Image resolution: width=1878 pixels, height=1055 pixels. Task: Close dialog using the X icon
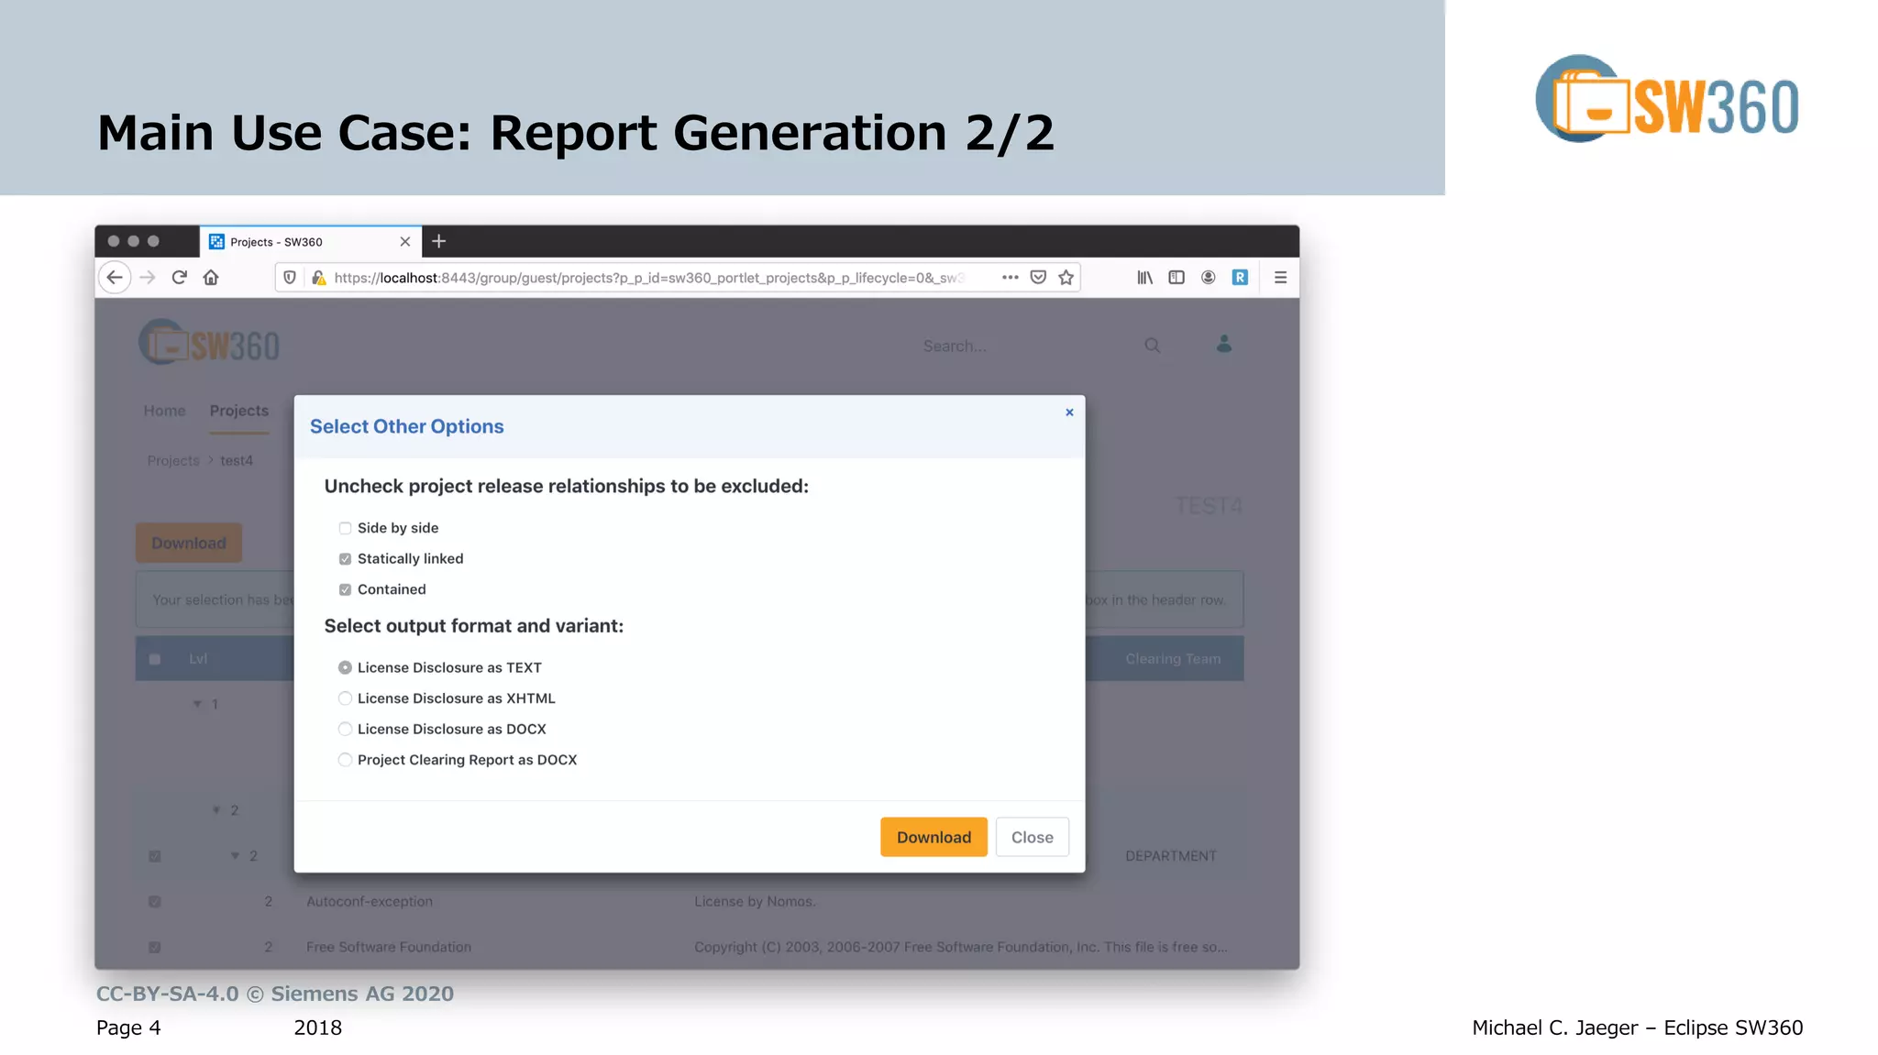pyautogui.click(x=1069, y=412)
